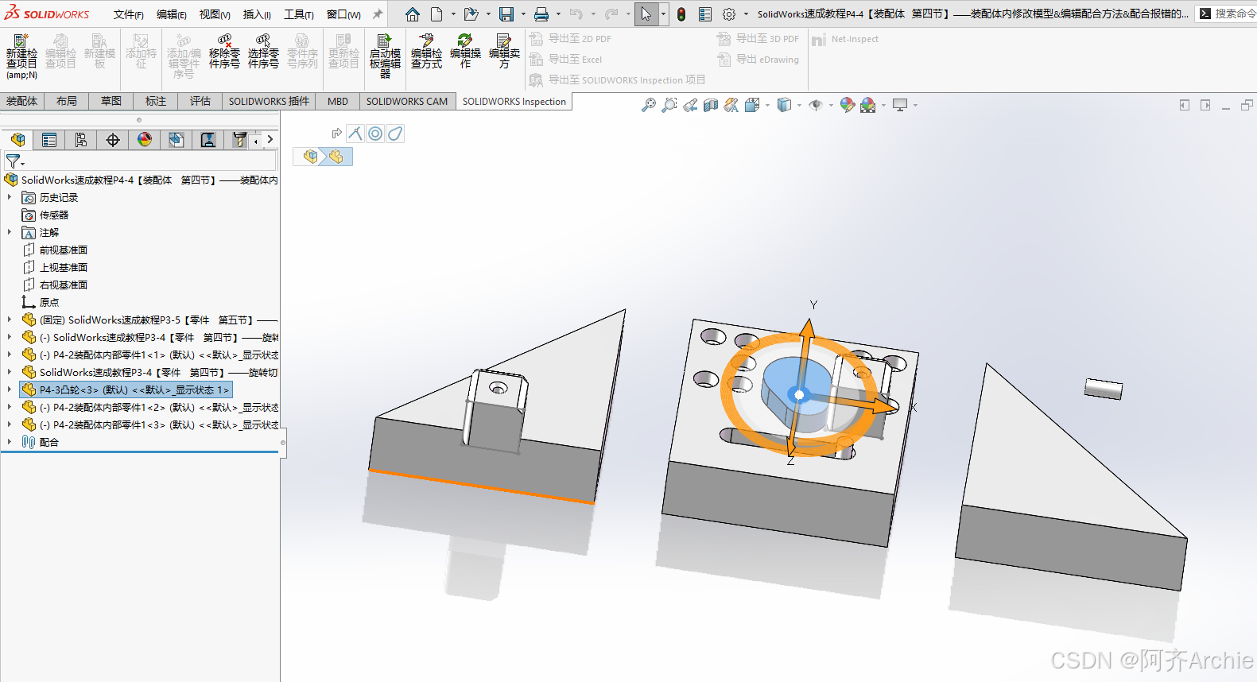Image resolution: width=1257 pixels, height=682 pixels.
Task: Toggle Hide/Show Items eye icon
Action: click(815, 105)
